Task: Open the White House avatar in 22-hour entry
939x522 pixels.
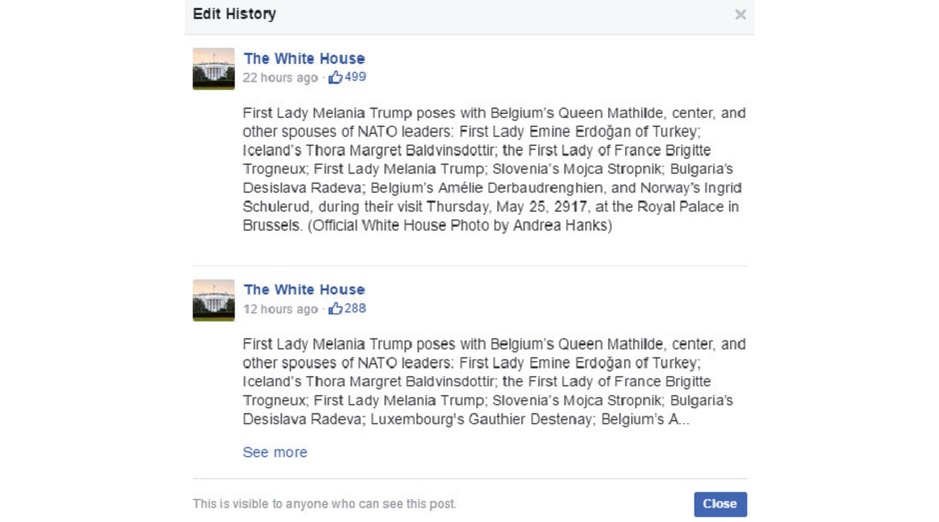Action: point(214,69)
